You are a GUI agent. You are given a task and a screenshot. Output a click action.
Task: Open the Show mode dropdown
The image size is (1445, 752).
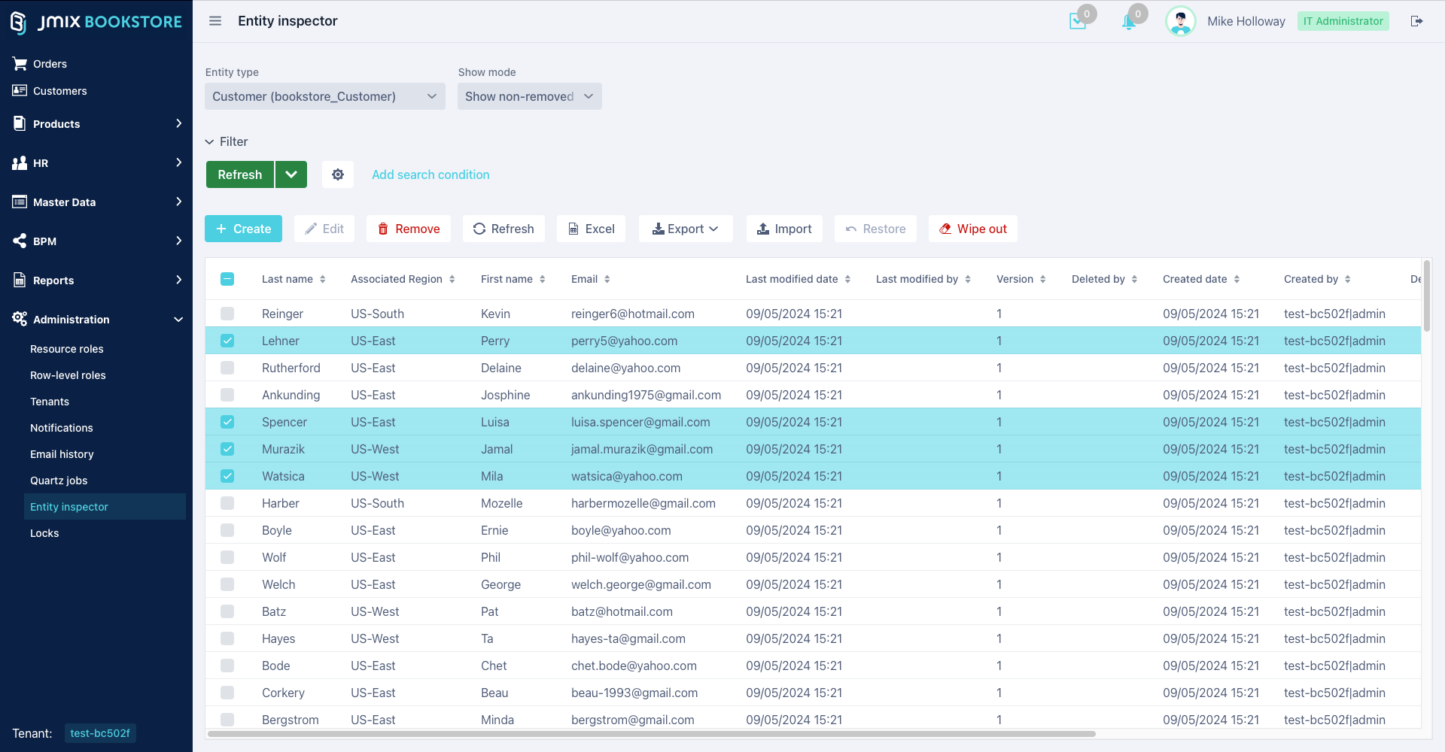point(530,96)
